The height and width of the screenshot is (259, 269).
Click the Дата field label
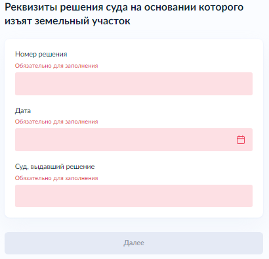tap(23, 110)
